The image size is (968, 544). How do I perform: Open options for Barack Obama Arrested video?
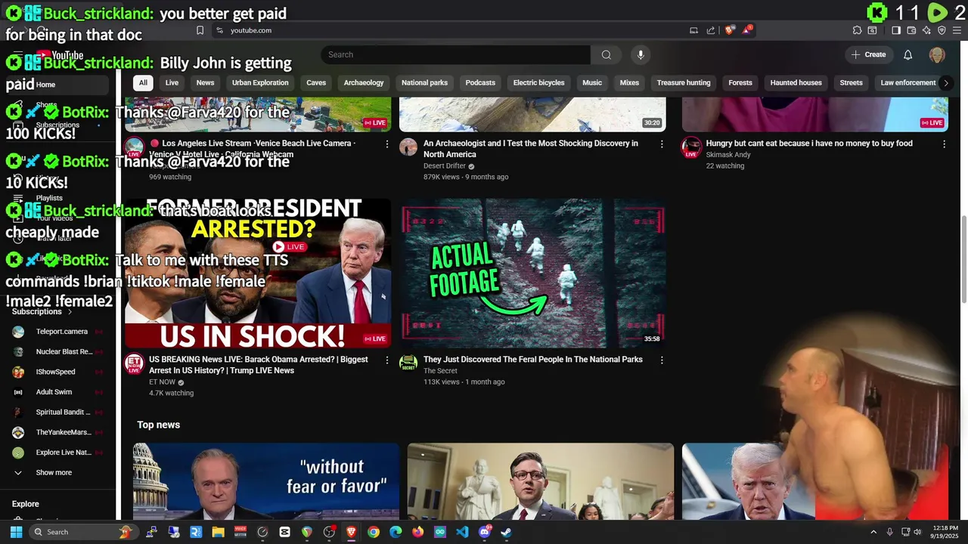tap(387, 360)
